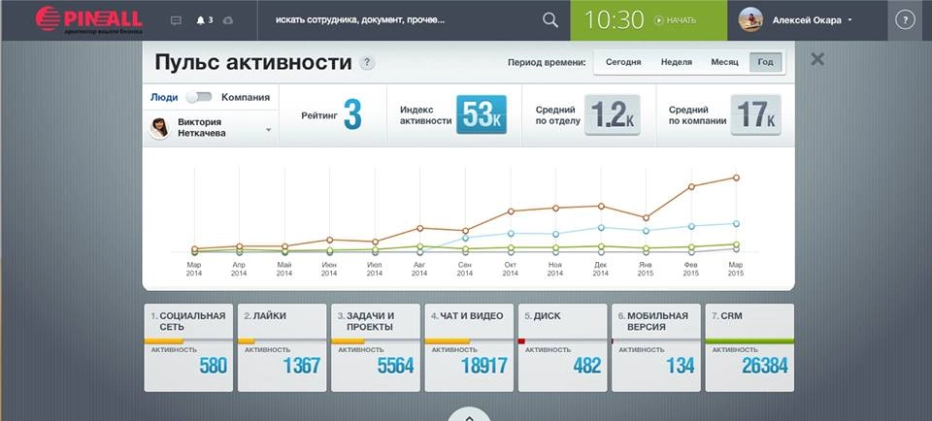The width and height of the screenshot is (932, 421).
Task: Click orange line point at Фев 2015
Action: click(x=691, y=186)
